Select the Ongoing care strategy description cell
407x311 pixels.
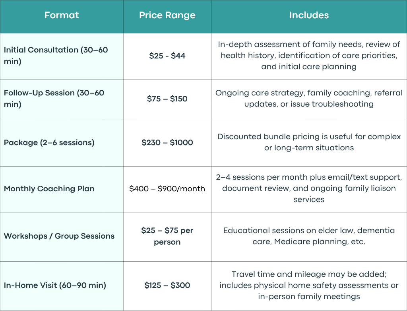pos(309,99)
